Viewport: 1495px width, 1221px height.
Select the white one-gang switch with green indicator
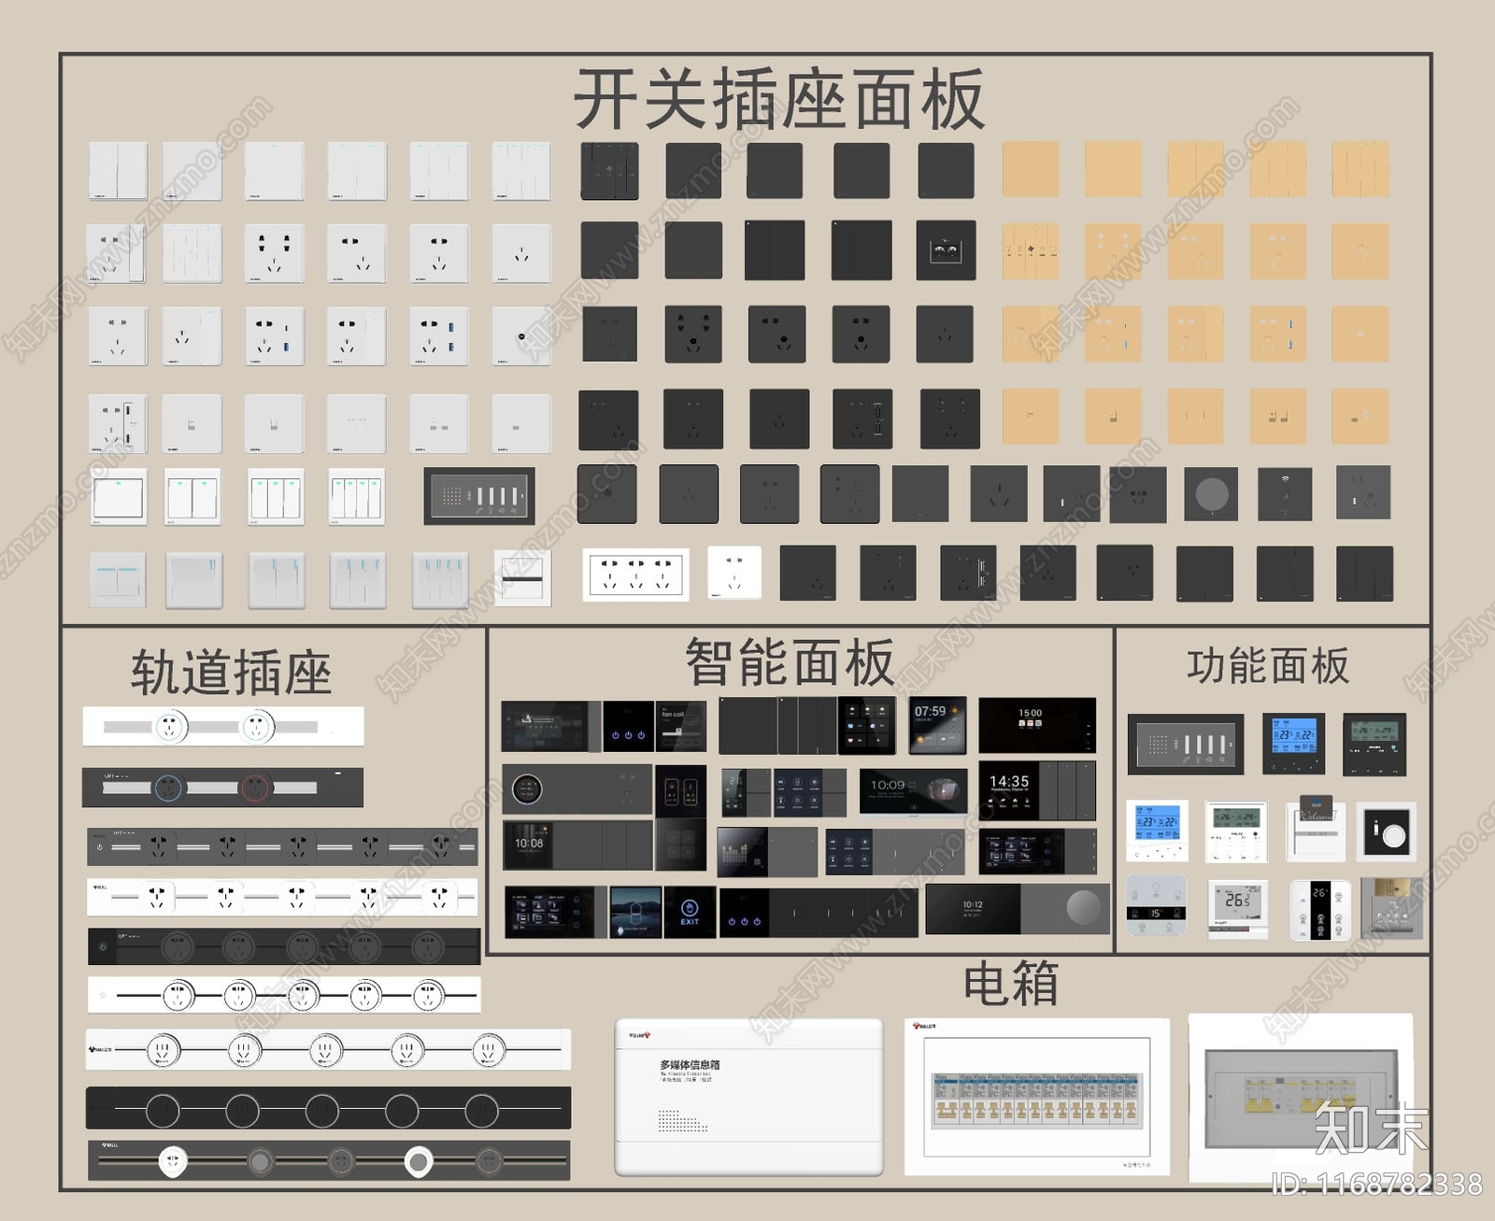click(x=118, y=497)
